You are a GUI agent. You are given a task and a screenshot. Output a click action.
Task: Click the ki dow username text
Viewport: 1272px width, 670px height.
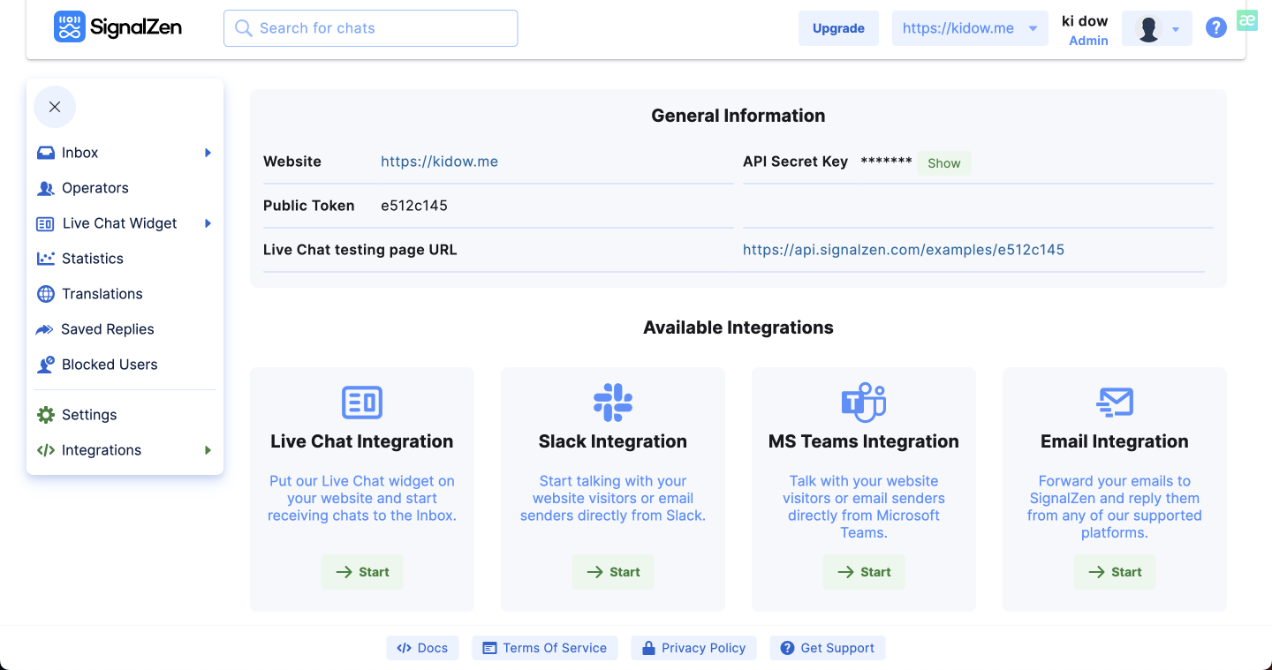(1085, 21)
